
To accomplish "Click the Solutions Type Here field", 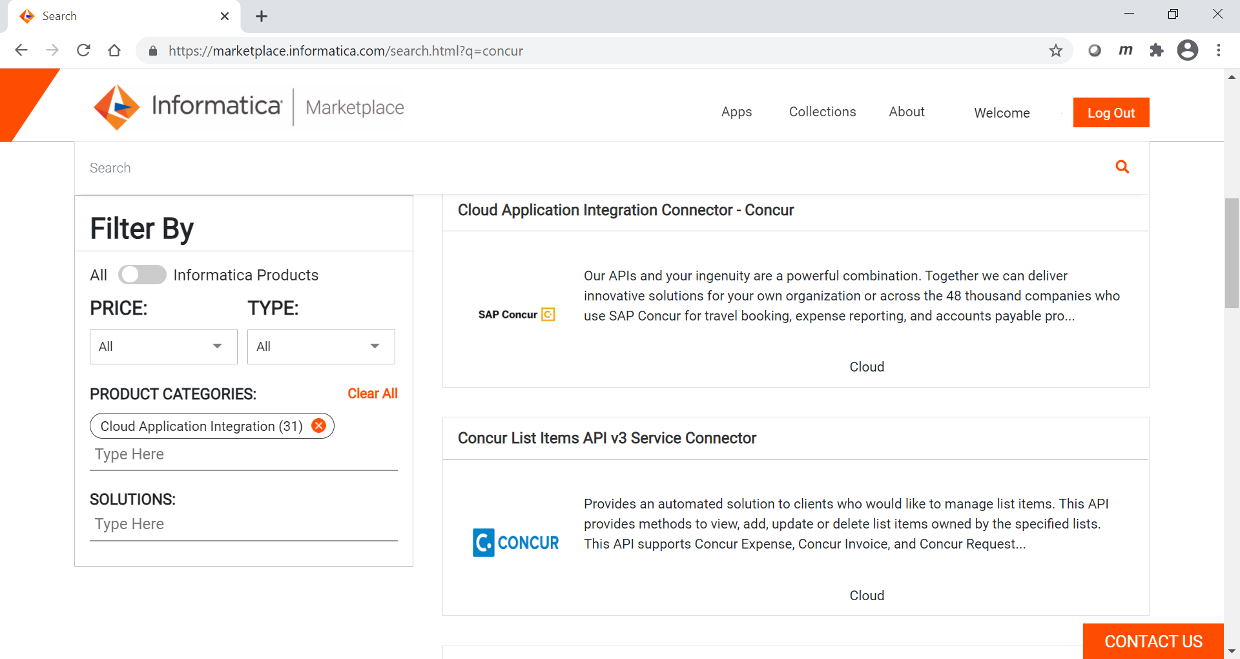I will 243,524.
